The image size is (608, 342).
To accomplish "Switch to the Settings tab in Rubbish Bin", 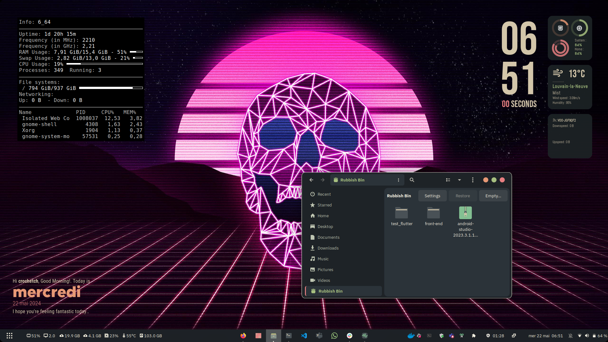I will 432,196.
